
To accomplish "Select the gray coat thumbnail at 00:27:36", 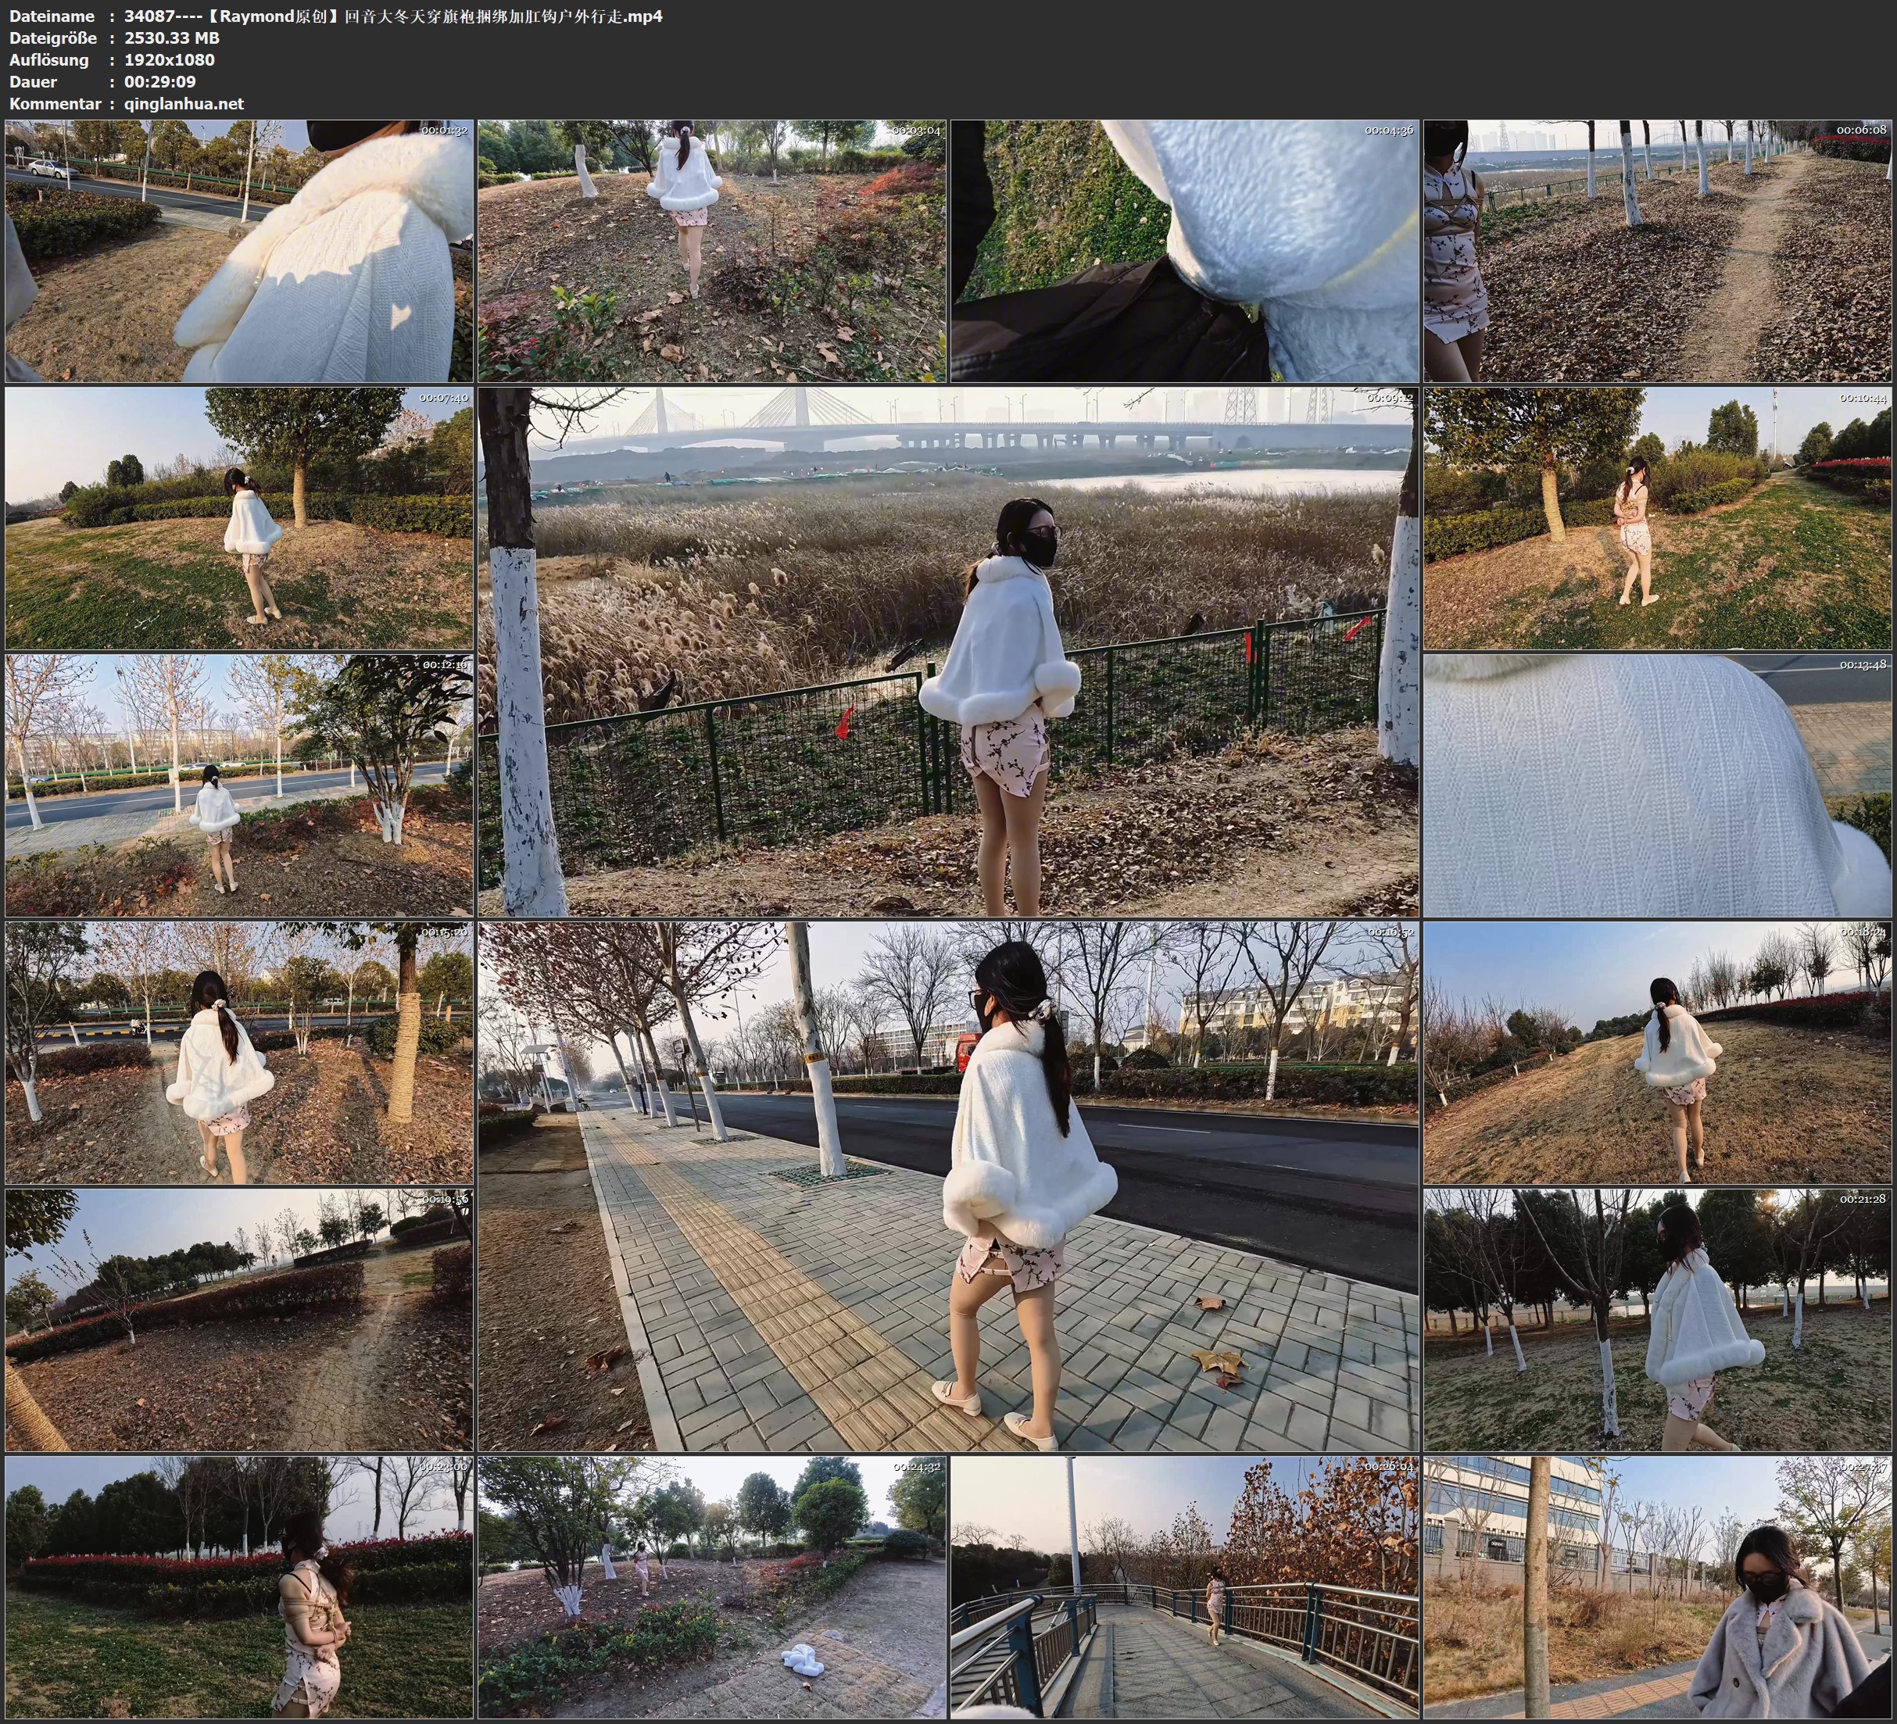I will click(1658, 1586).
